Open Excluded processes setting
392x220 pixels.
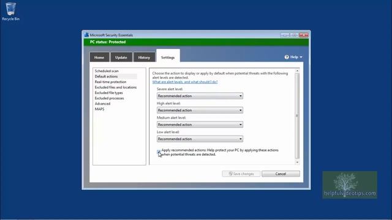(x=110, y=98)
